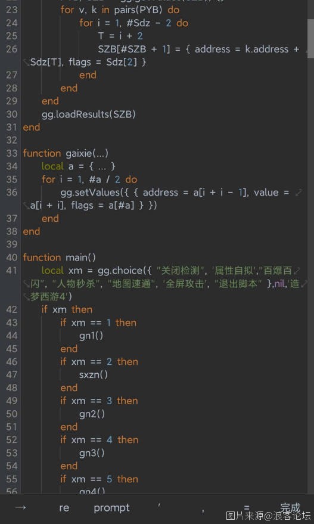This screenshot has height=524, width=314.
Task: Tap the 'end' keyword on line 38
Action: (x=32, y=231)
